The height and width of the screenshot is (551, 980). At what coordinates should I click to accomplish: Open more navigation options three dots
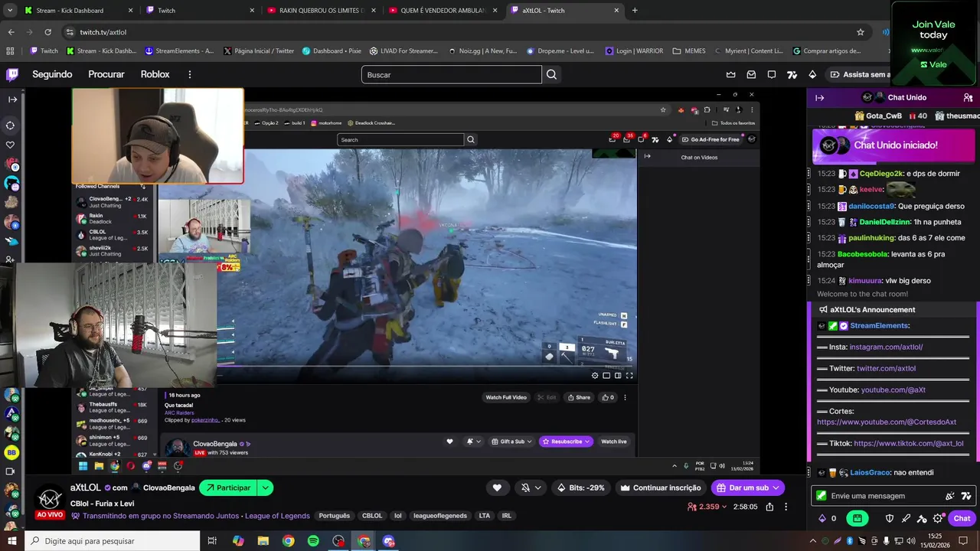pyautogui.click(x=190, y=74)
